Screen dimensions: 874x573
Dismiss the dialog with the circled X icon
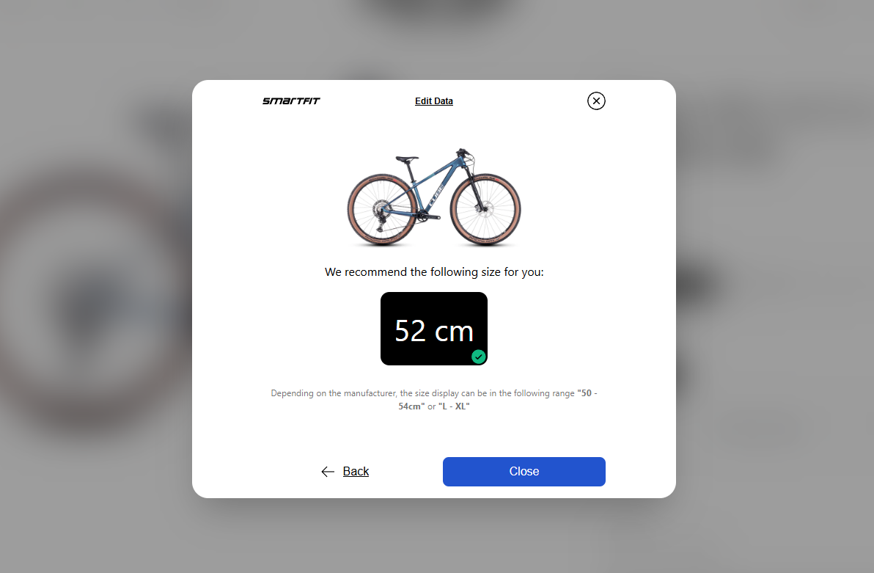(x=596, y=101)
